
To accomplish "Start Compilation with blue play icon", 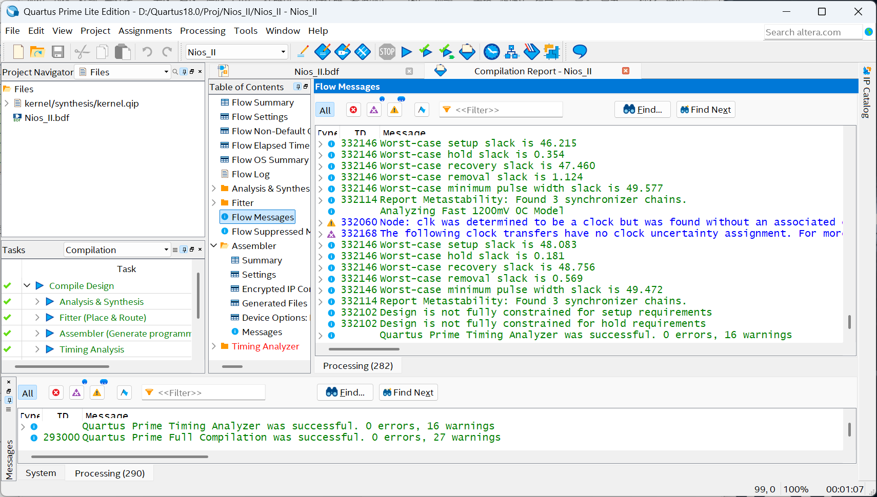I will [407, 51].
